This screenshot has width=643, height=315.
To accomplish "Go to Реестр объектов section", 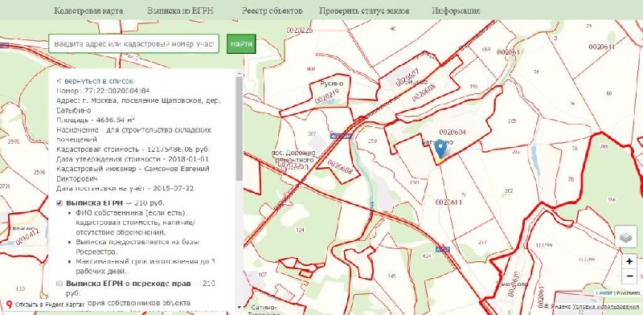I will (272, 10).
